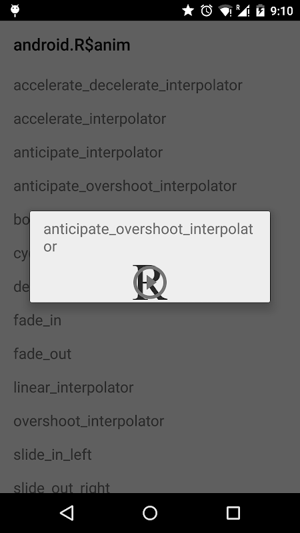
Task: Select accelerate_decelerate_interpolator list item
Action: coord(150,85)
